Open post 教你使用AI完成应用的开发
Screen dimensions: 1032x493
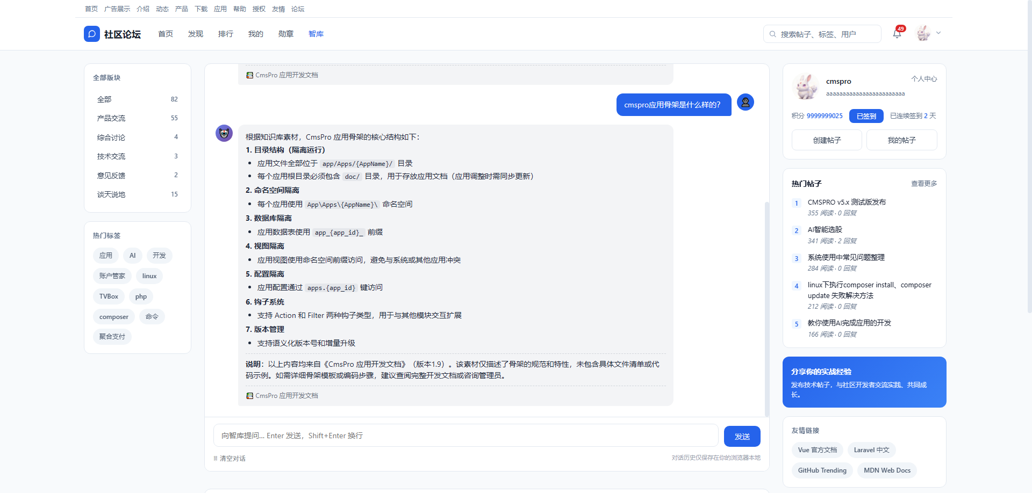point(849,323)
